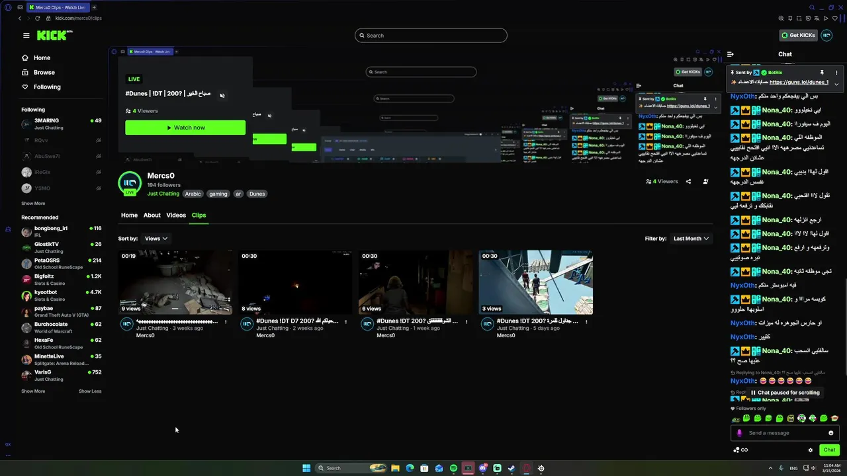Screen dimensions: 847x476
Task: Open the clip thumbnail with 8 views
Action: tap(295, 282)
